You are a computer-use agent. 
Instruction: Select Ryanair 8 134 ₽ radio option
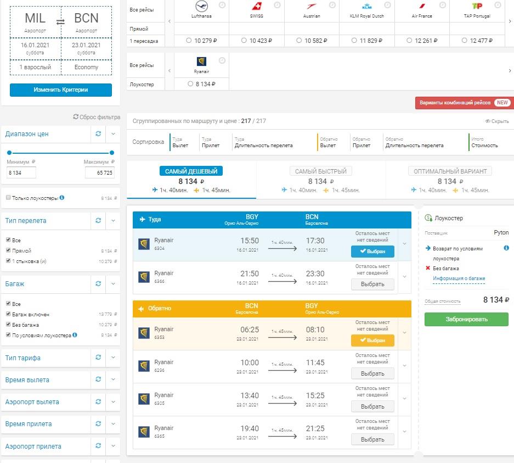(x=190, y=83)
